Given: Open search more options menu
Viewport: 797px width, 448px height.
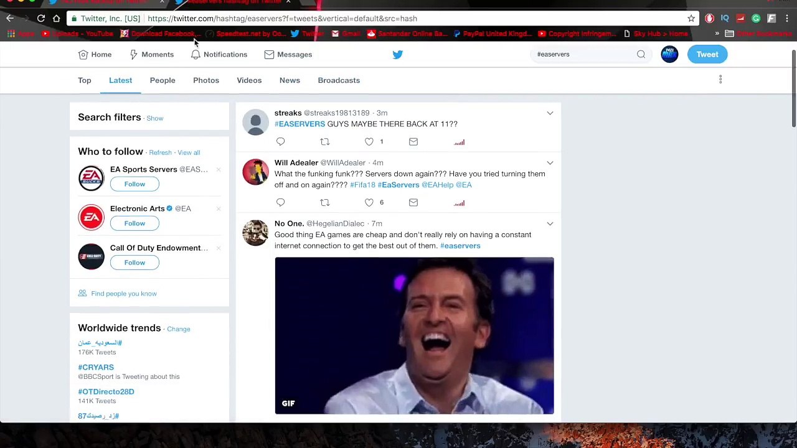Looking at the screenshot, I should (720, 80).
